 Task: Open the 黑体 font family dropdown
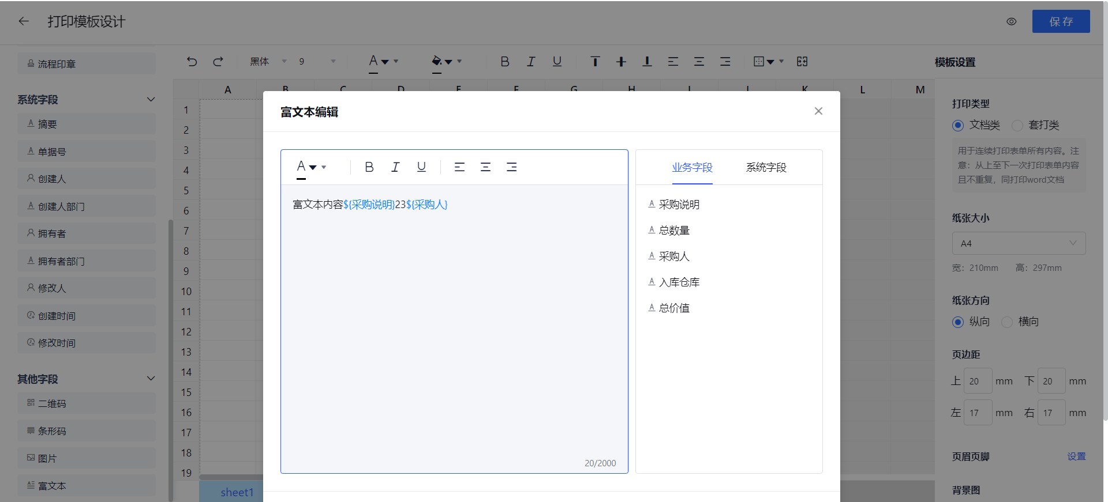coord(268,61)
